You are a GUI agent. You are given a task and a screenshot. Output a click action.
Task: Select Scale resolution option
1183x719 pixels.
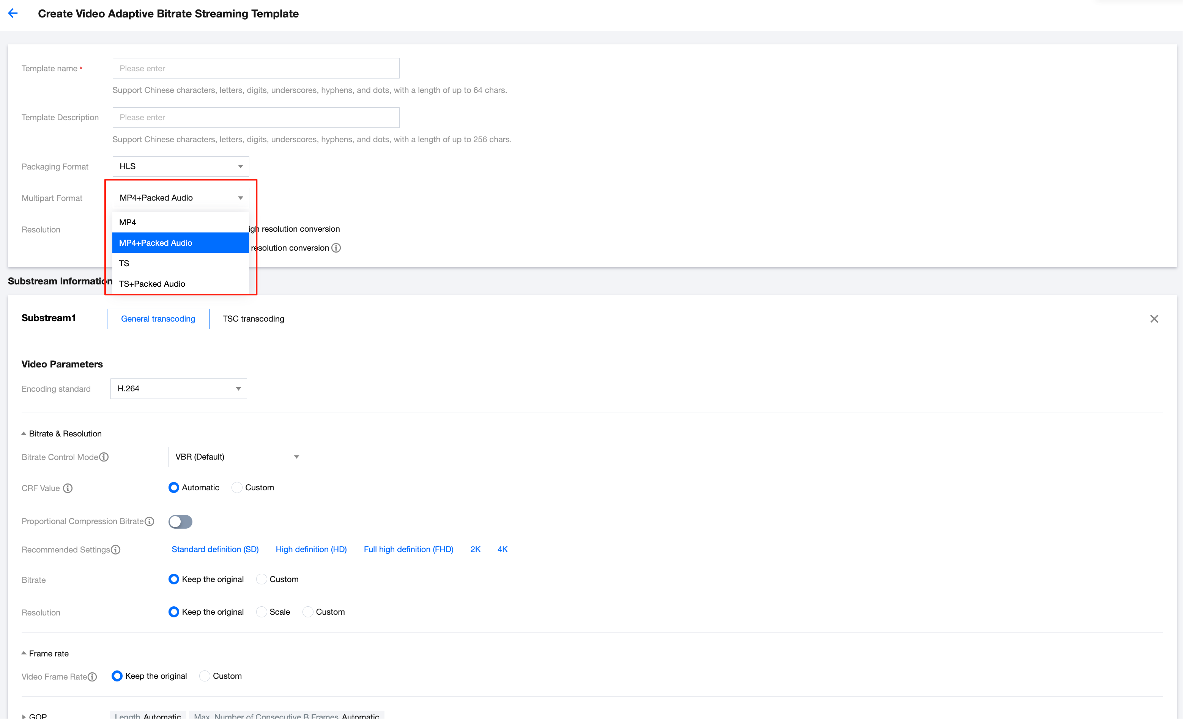pyautogui.click(x=261, y=612)
